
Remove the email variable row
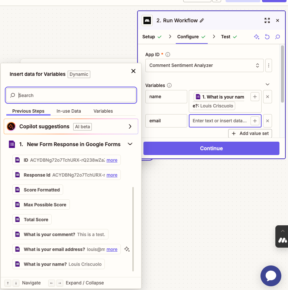tap(268, 121)
